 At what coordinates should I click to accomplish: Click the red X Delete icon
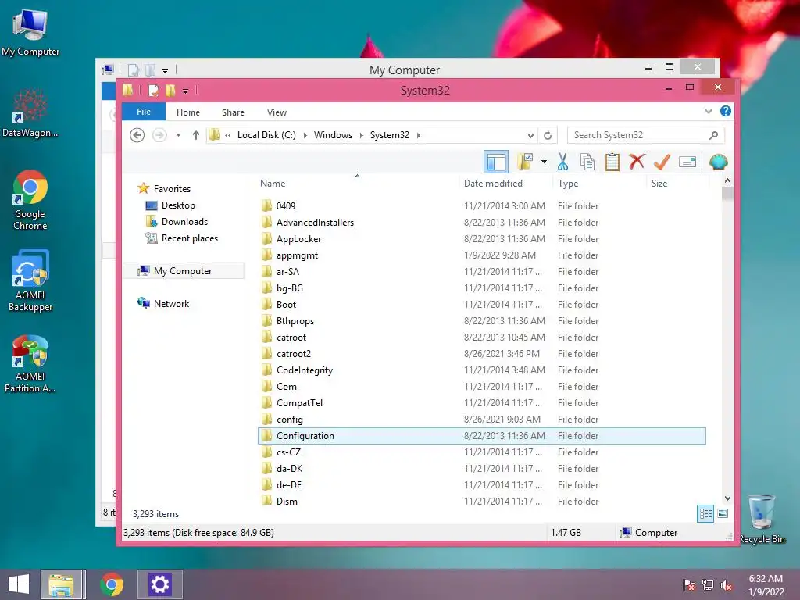point(637,162)
